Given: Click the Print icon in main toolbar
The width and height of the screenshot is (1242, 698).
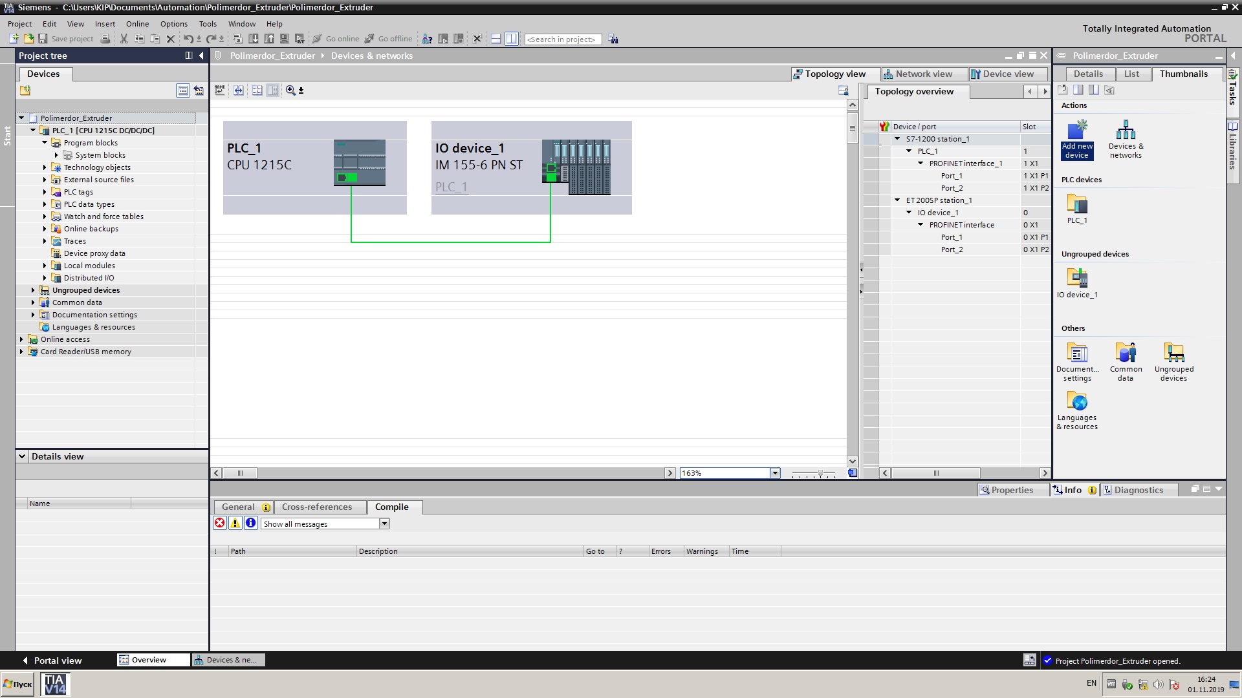Looking at the screenshot, I should 106,39.
